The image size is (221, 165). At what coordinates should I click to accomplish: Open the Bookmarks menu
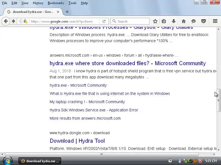click(56, 3)
